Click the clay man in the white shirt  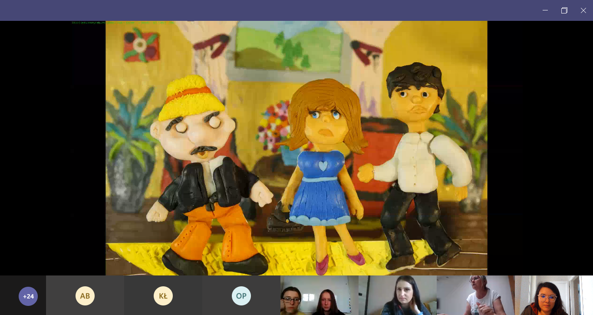tap(417, 165)
